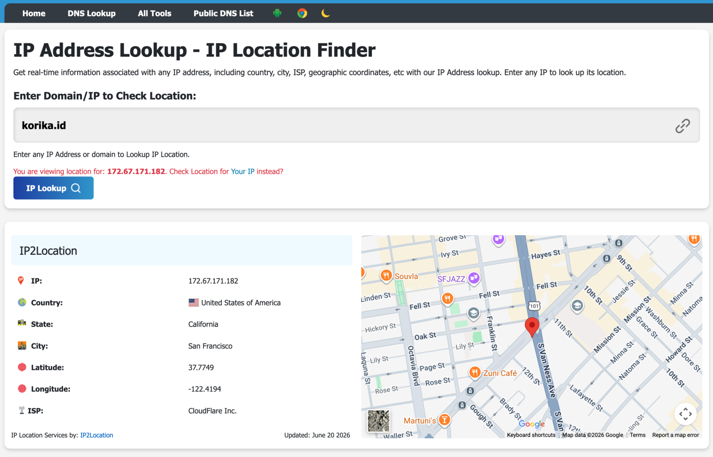Viewport: 713px width, 457px height.
Task: Toggle map fullscreen view button
Action: (x=685, y=414)
